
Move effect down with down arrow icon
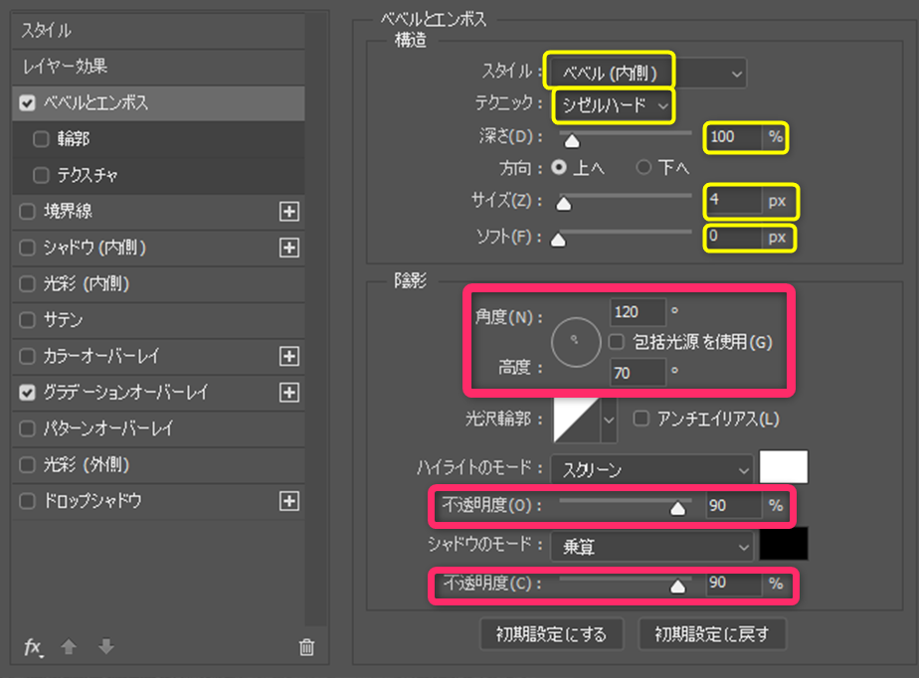[106, 647]
